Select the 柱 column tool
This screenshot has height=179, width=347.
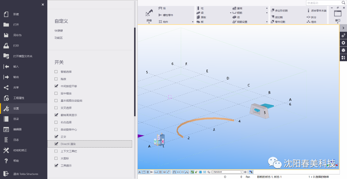coord(198,8)
